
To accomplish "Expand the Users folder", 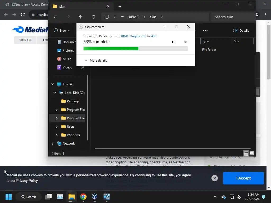I will pyautogui.click(x=57, y=127).
